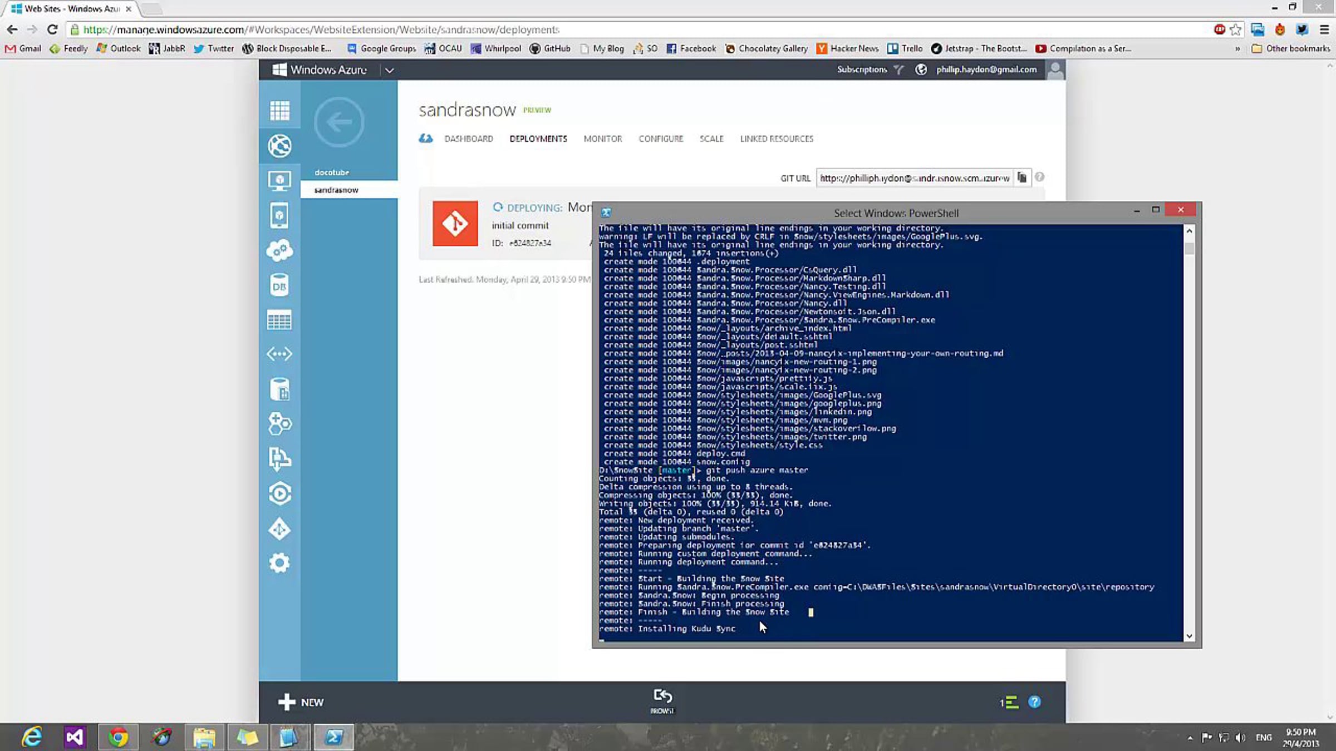Click the Browse icon in bottom bar
The image size is (1336, 751).
pyautogui.click(x=662, y=701)
